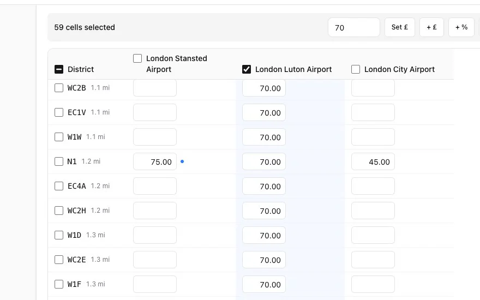The width and height of the screenshot is (480, 300).
Task: Click the '59 cells selected' status text
Action: (x=85, y=27)
